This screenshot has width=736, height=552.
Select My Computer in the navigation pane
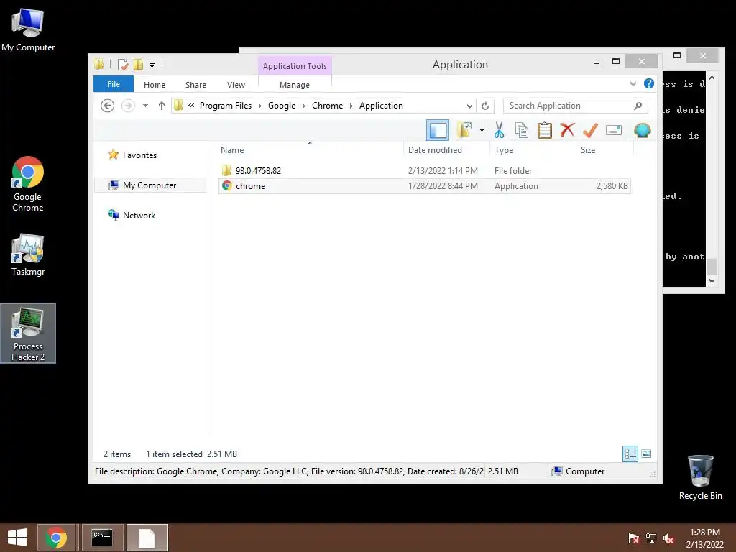pyautogui.click(x=149, y=185)
